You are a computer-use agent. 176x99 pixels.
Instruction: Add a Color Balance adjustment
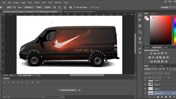pos(153,57)
